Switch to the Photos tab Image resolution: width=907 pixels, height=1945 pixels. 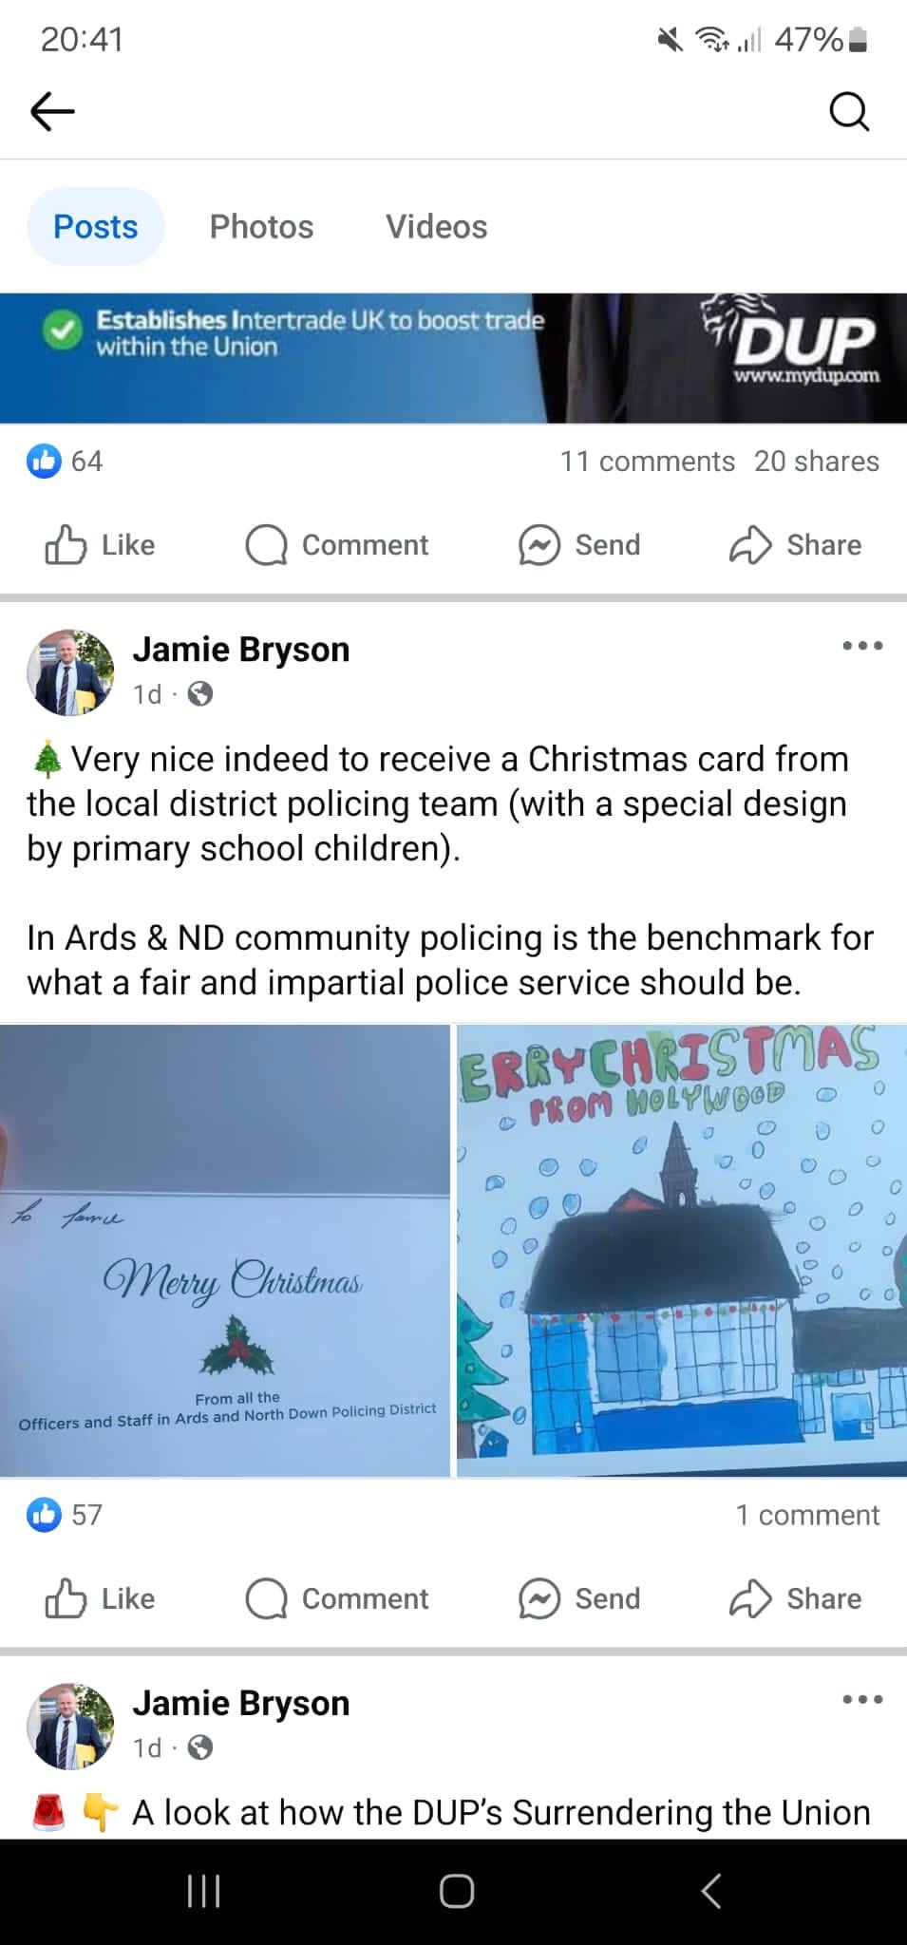[x=261, y=227]
